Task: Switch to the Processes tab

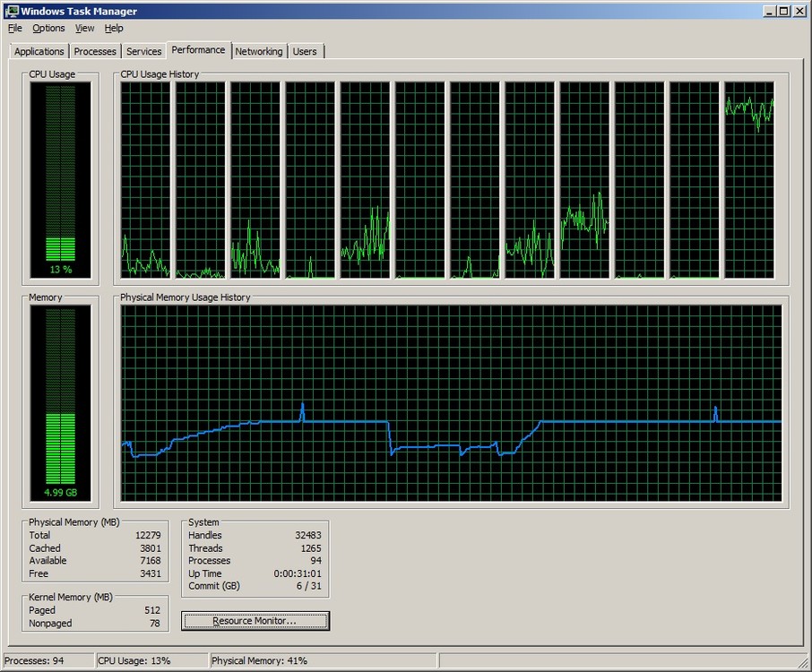Action: click(95, 51)
